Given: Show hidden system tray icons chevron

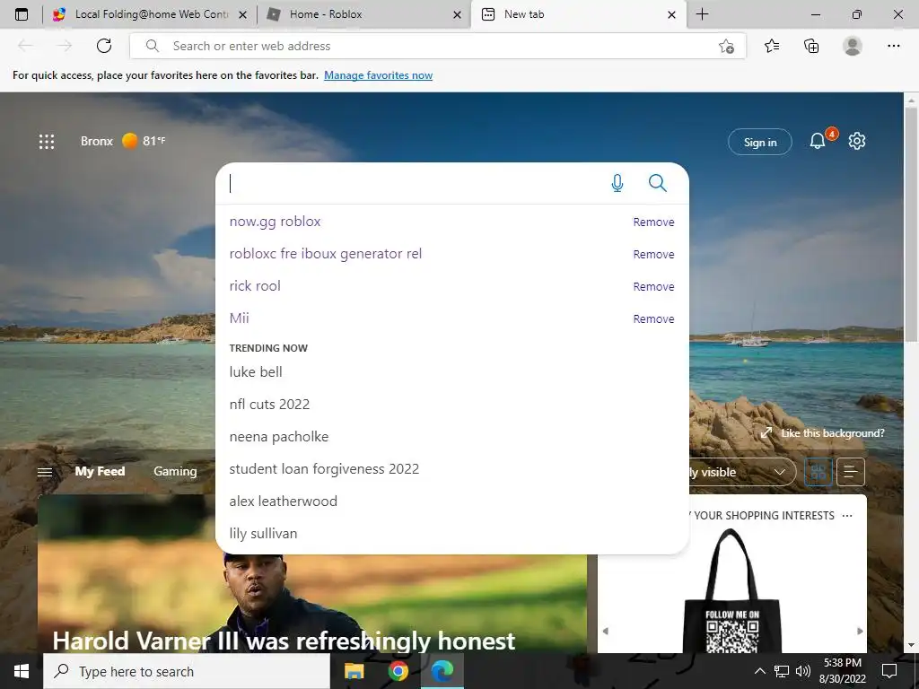Looking at the screenshot, I should pos(759,671).
